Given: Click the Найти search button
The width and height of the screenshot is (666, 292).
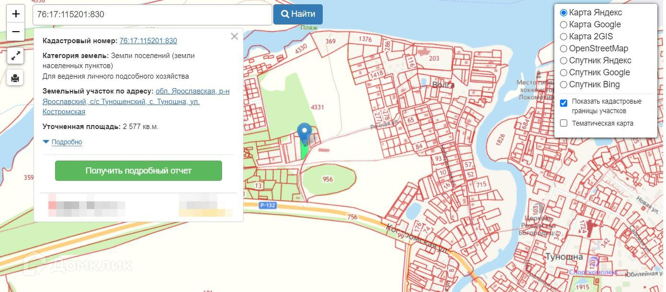Looking at the screenshot, I should [x=298, y=14].
